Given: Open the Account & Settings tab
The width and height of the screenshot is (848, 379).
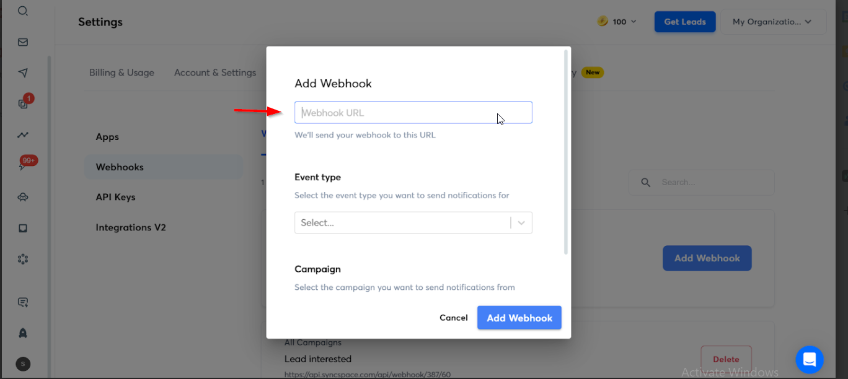Looking at the screenshot, I should (215, 72).
